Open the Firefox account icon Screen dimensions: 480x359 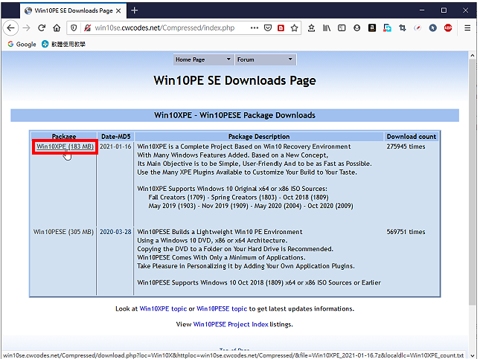pyautogui.click(x=356, y=28)
